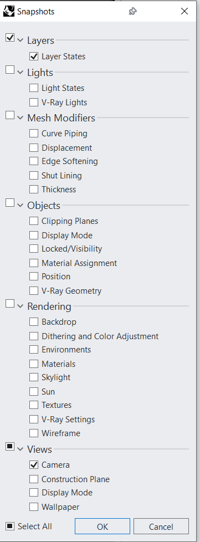The image size is (200, 542).
Task: Toggle the Camera checkbox under Views
Action: click(33, 465)
